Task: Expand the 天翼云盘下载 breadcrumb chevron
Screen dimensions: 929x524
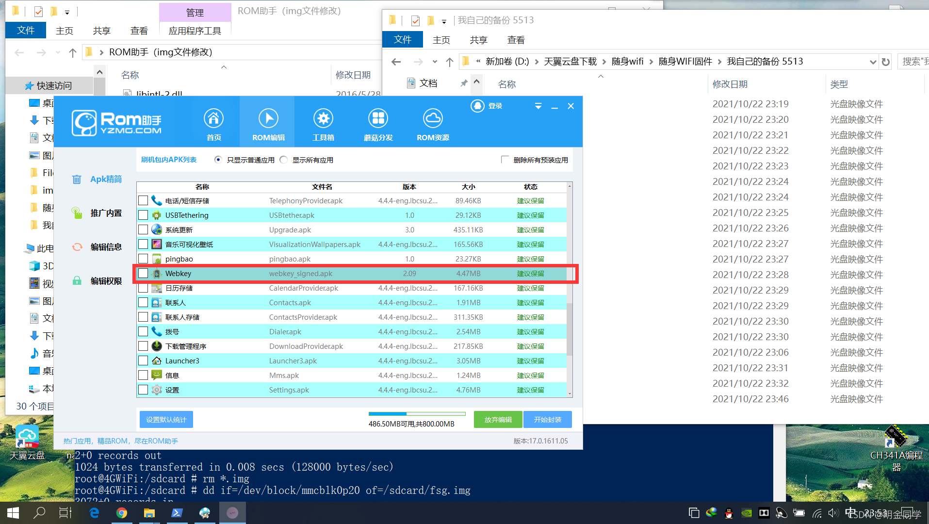Action: pyautogui.click(x=604, y=62)
